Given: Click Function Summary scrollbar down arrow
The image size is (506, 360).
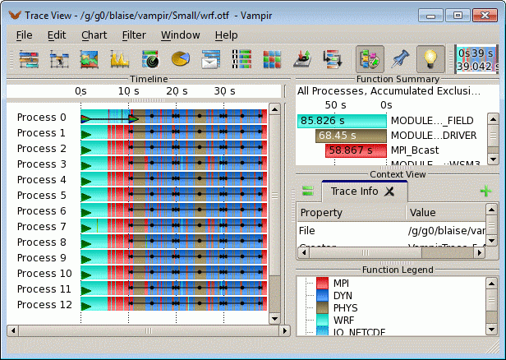Looking at the screenshot, I should [x=493, y=159].
